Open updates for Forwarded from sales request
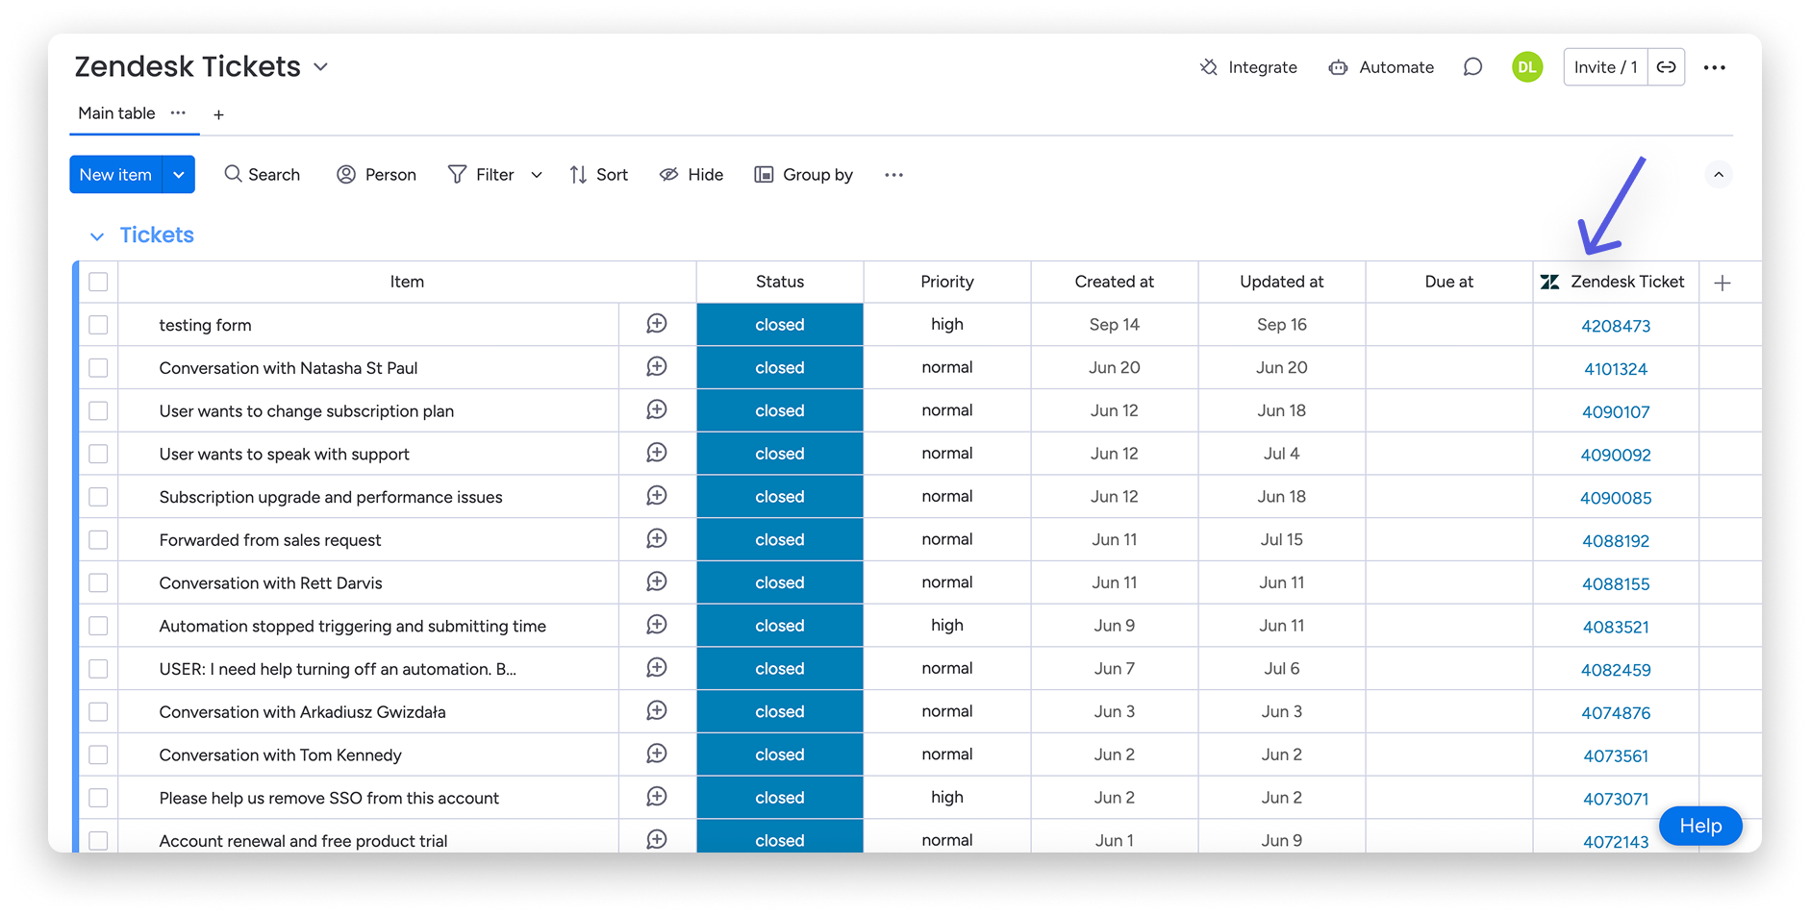The height and width of the screenshot is (915, 1810). pyautogui.click(x=657, y=539)
